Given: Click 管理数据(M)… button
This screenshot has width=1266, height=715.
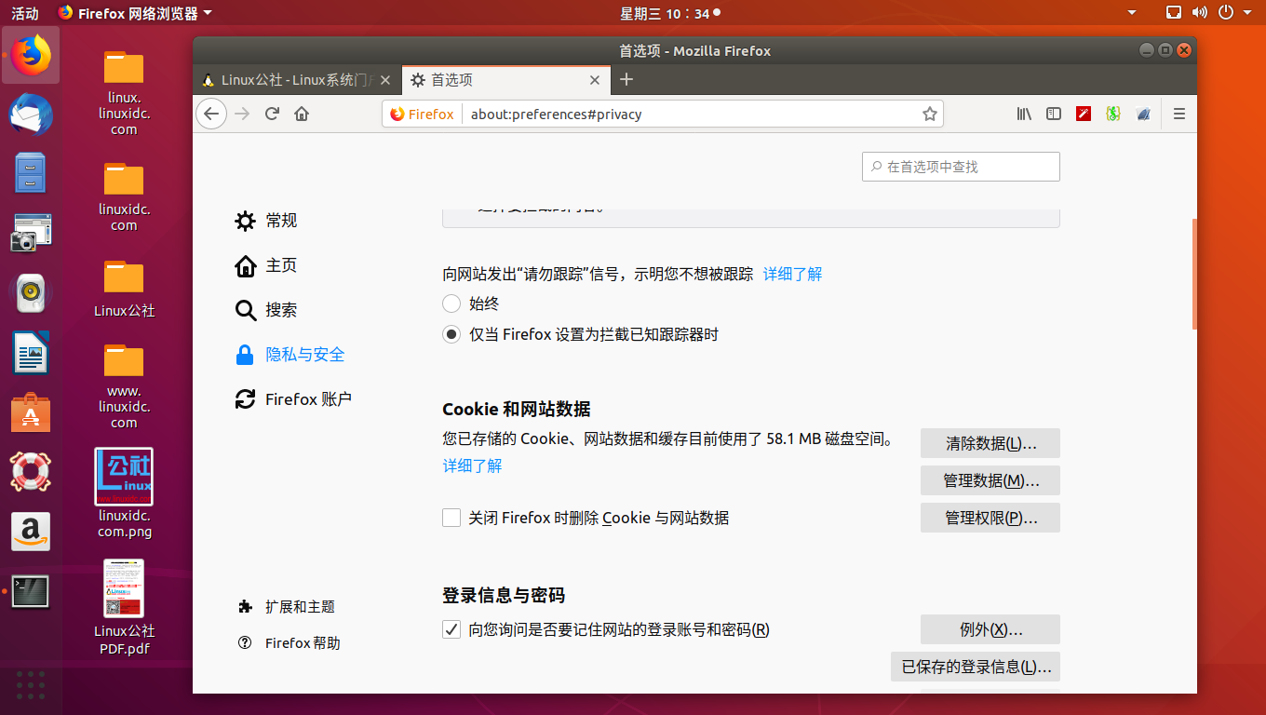Looking at the screenshot, I should tap(990, 480).
